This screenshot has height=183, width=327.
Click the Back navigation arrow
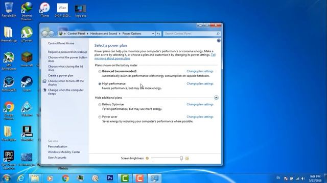tap(45, 34)
